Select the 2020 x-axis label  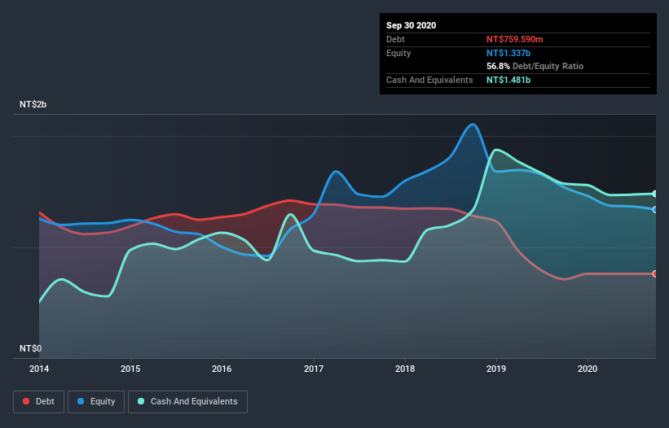[x=588, y=369]
